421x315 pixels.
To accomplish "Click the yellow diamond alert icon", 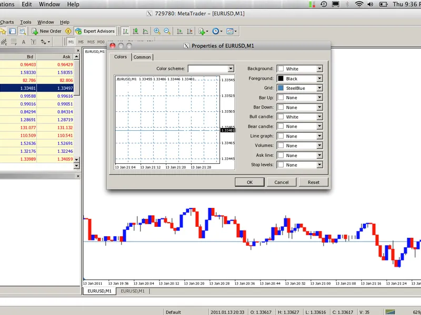I will [x=68, y=31].
